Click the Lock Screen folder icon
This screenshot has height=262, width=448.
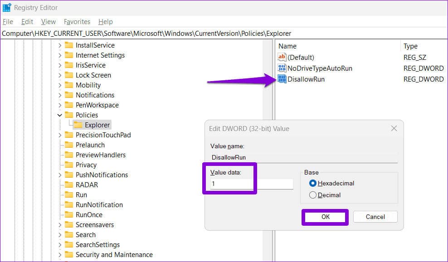69,75
